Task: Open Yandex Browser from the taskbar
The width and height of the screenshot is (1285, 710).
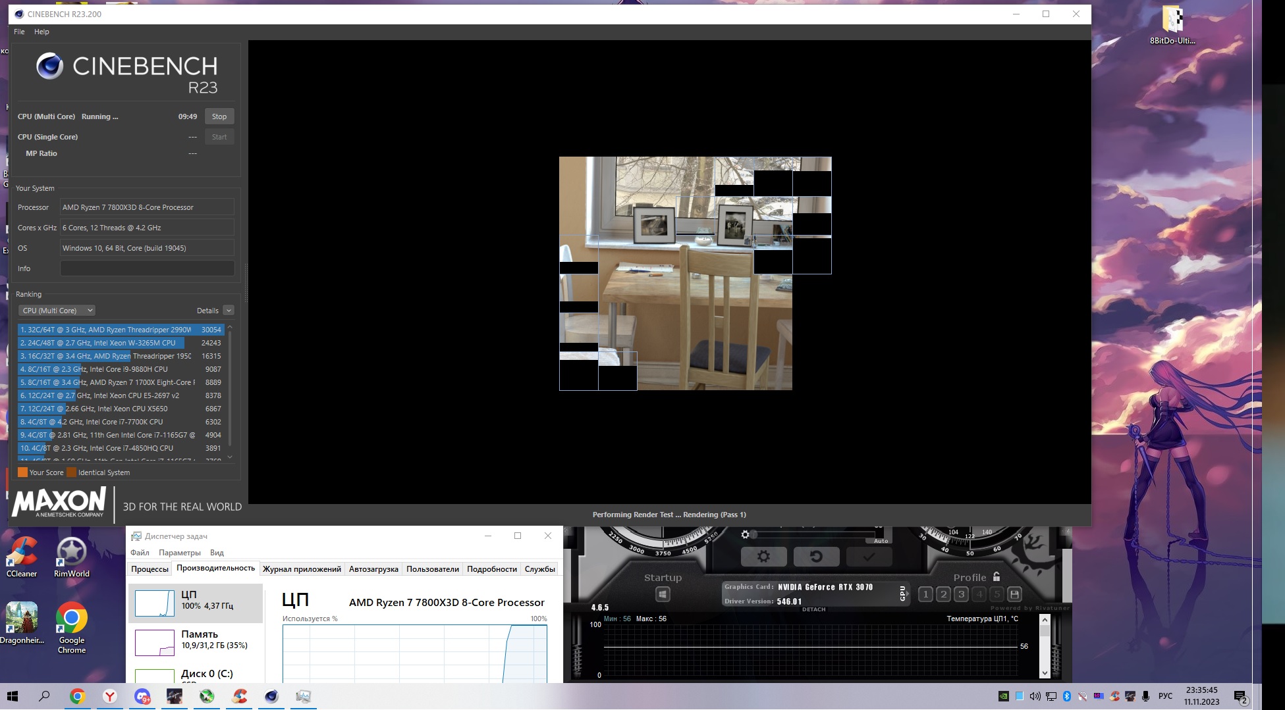Action: pyautogui.click(x=110, y=696)
